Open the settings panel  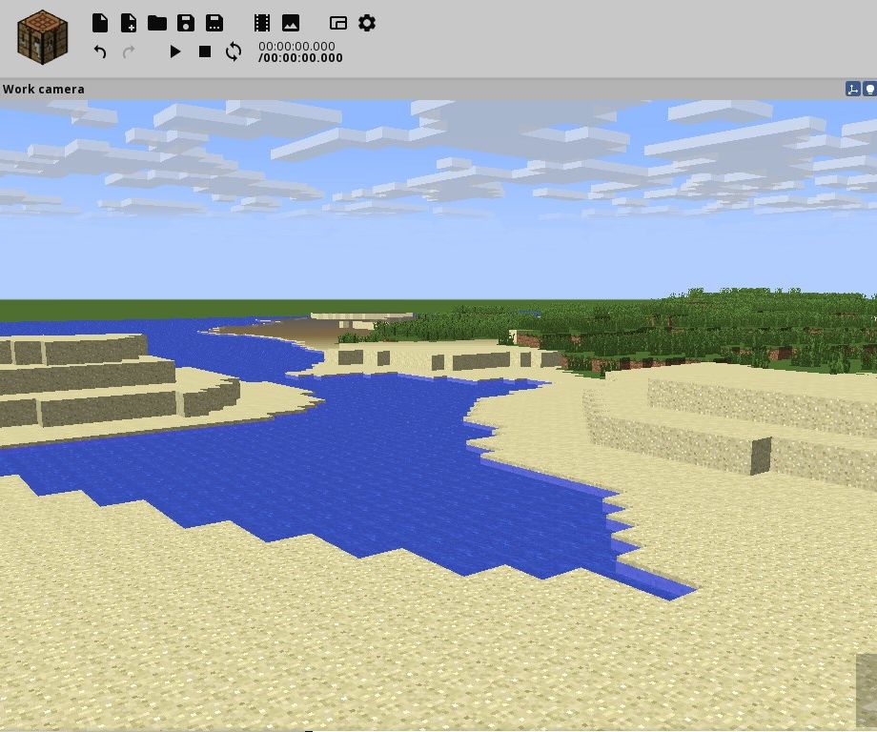point(367,23)
